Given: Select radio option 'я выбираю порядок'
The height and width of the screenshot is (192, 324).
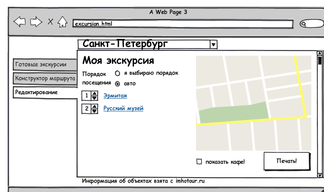Looking at the screenshot, I should [x=118, y=73].
